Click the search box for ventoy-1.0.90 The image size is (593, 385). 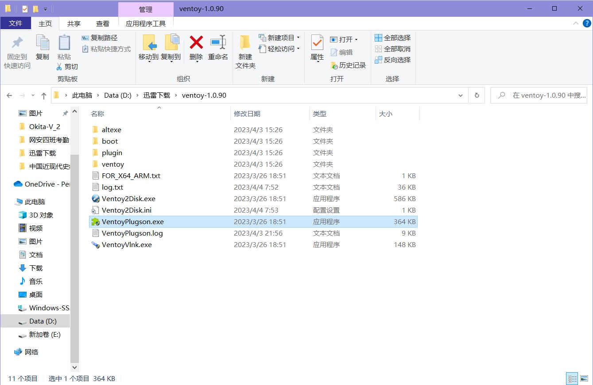539,95
